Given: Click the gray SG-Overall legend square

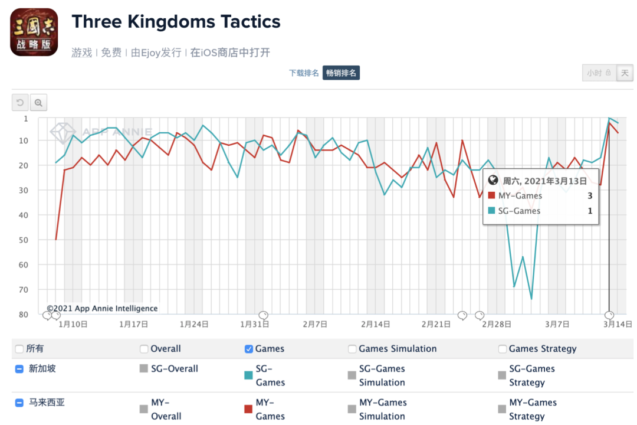Looking at the screenshot, I should [143, 368].
